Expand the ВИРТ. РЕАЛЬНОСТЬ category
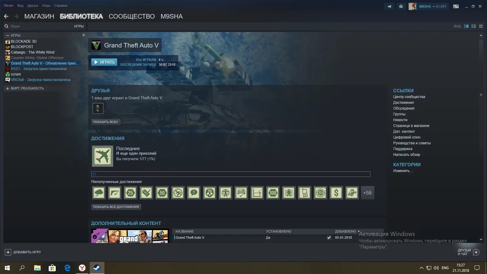 8,88
